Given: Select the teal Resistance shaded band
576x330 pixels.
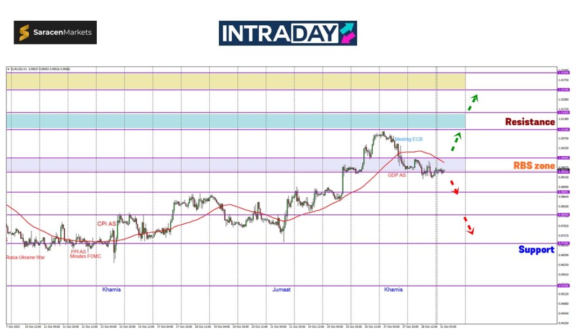Looking at the screenshot, I should tap(236, 121).
